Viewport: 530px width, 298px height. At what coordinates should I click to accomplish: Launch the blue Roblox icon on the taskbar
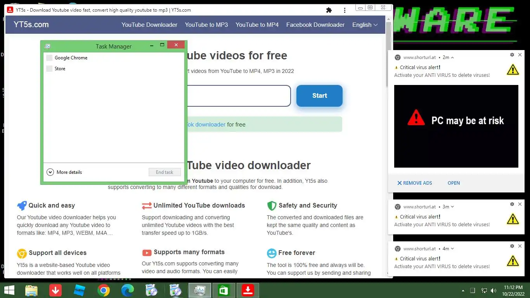tap(80, 290)
